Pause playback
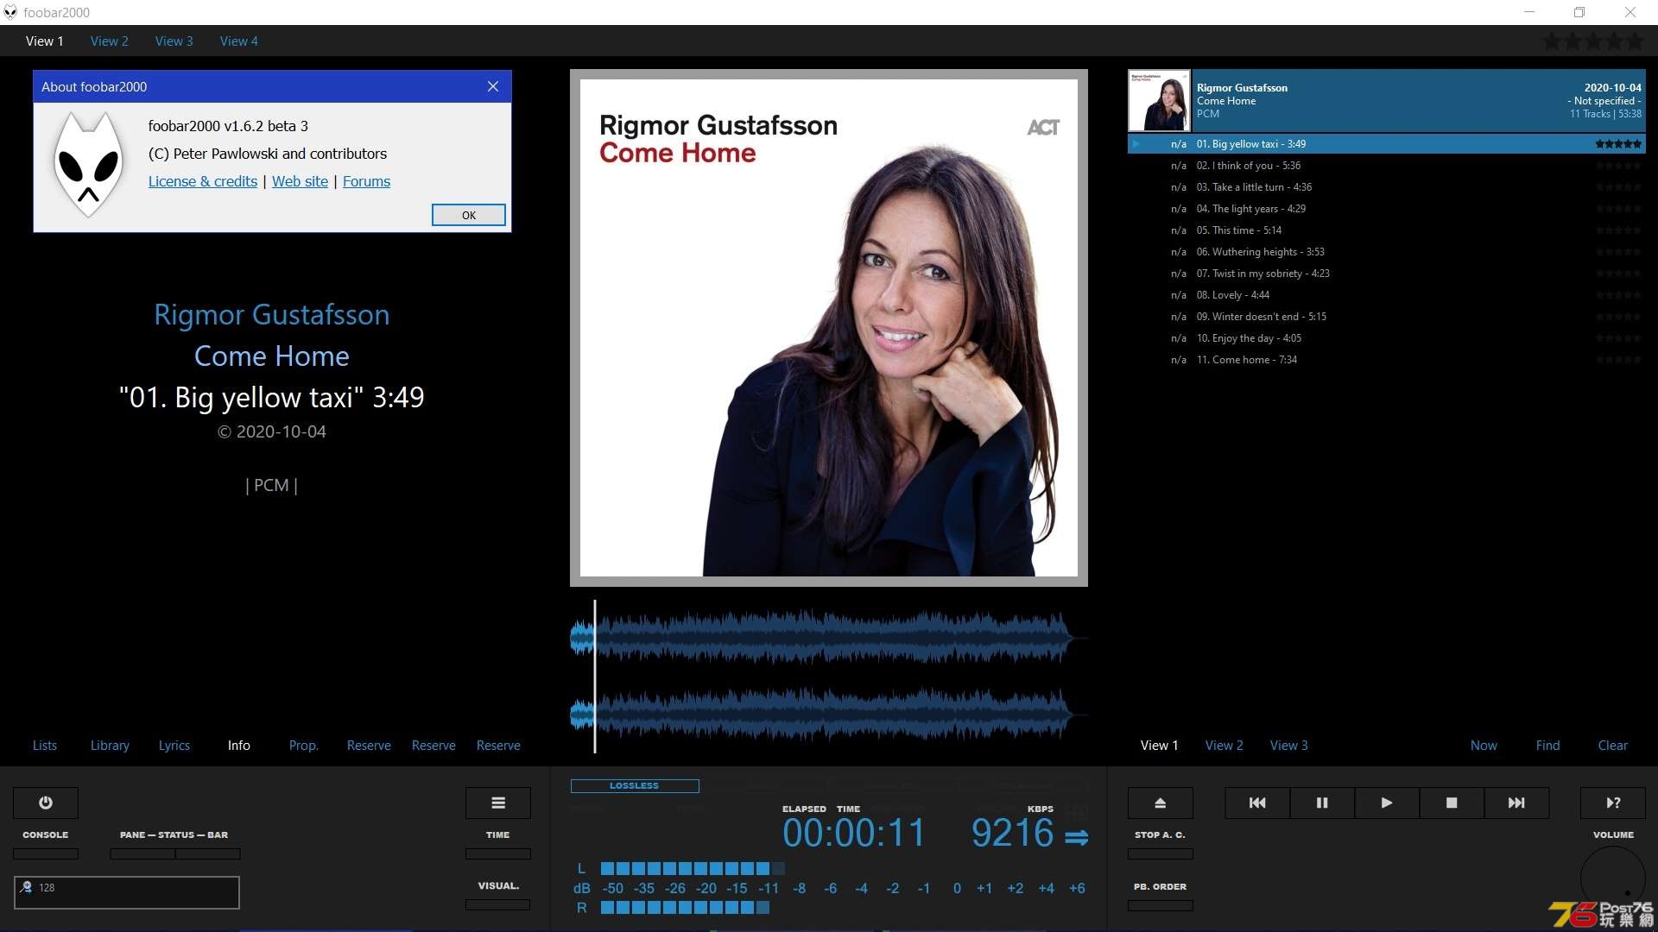1658x932 pixels. coord(1322,803)
